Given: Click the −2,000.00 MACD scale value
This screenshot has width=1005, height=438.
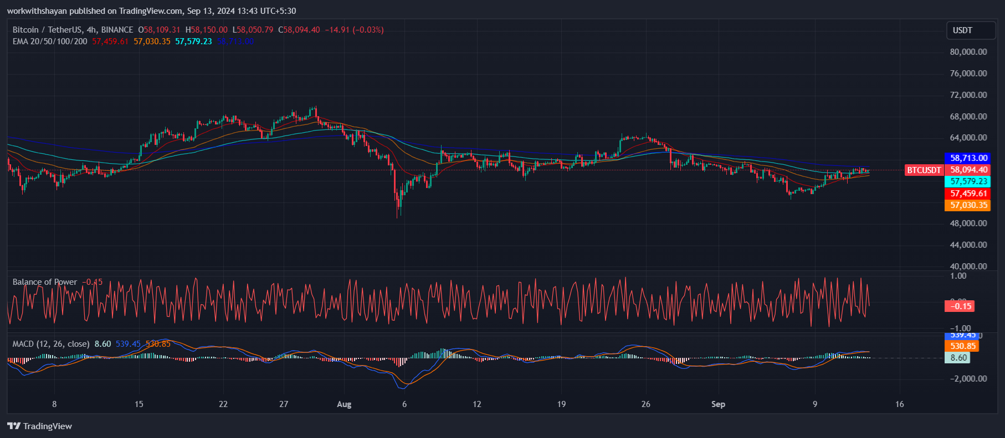Looking at the screenshot, I should 968,379.
